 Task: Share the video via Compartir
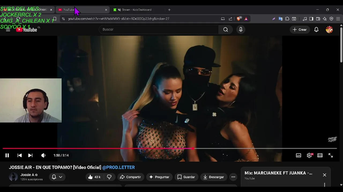(131, 177)
